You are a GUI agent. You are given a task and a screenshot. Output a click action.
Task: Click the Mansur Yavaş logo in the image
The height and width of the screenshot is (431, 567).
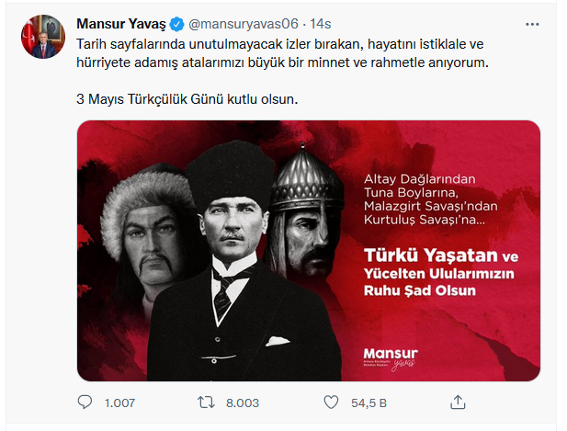click(x=390, y=356)
